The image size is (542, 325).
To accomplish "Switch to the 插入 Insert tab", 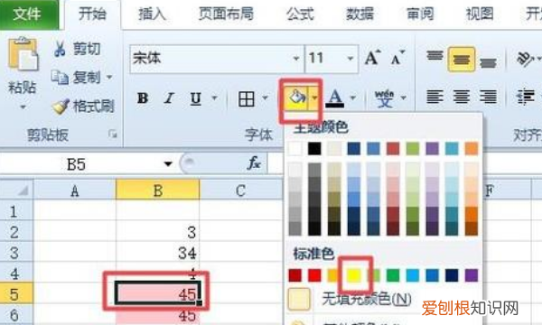I will click(x=152, y=14).
